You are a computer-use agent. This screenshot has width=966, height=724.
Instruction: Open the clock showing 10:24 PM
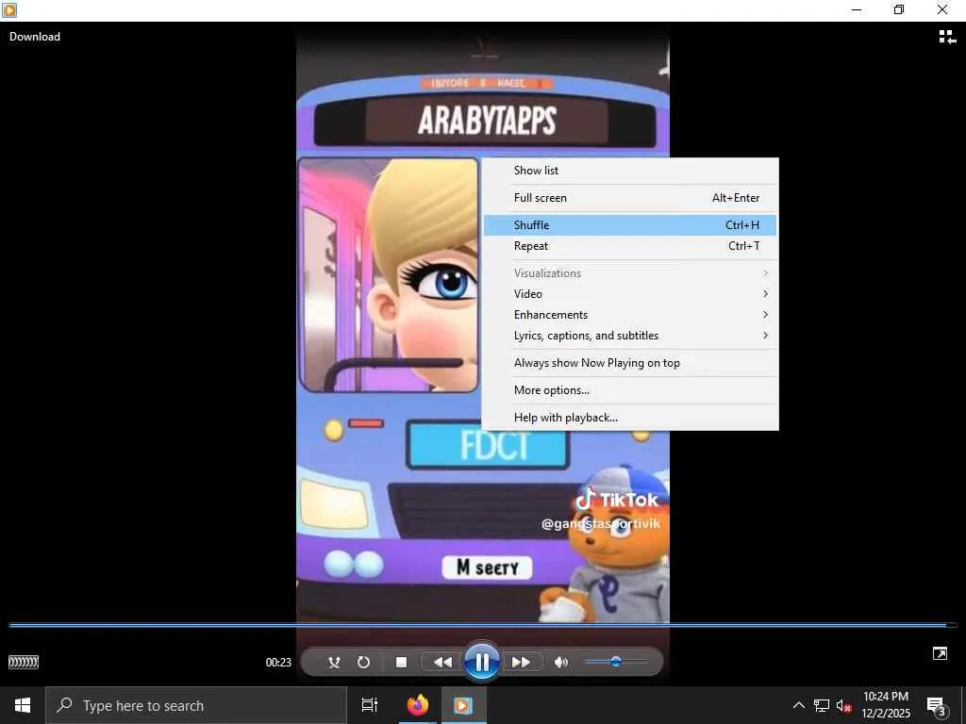tap(885, 705)
